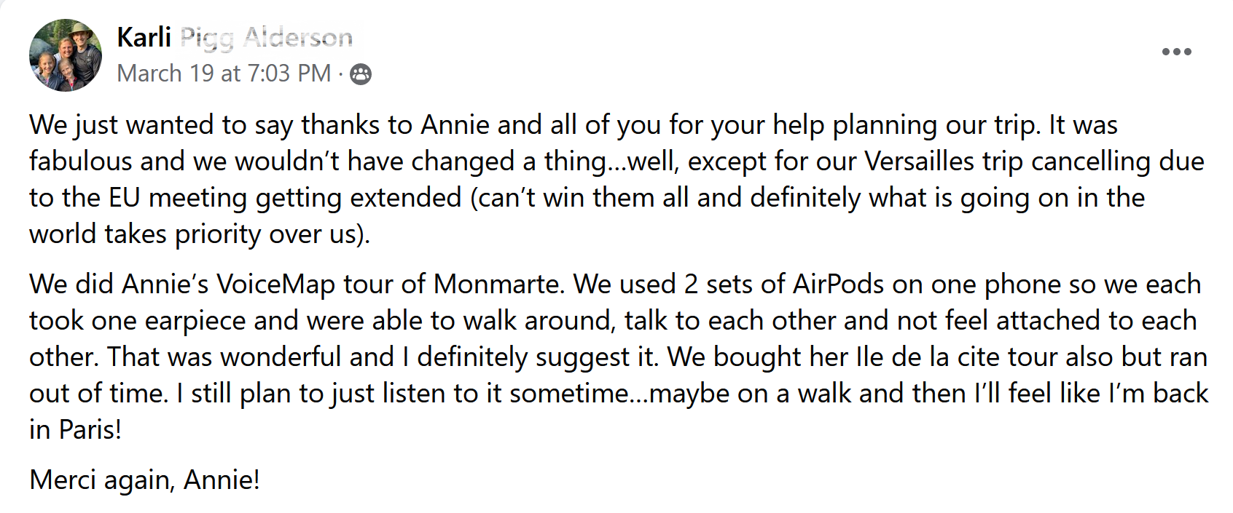Click the word "sometime" near the post's end
This screenshot has height=513, width=1233.
click(x=579, y=394)
